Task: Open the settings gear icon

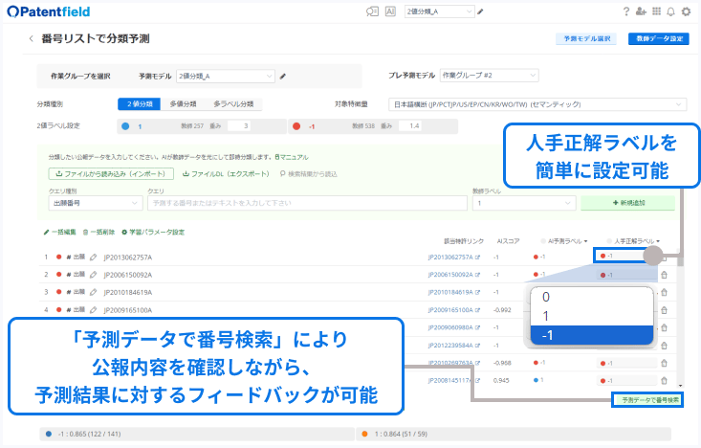Action: point(687,11)
